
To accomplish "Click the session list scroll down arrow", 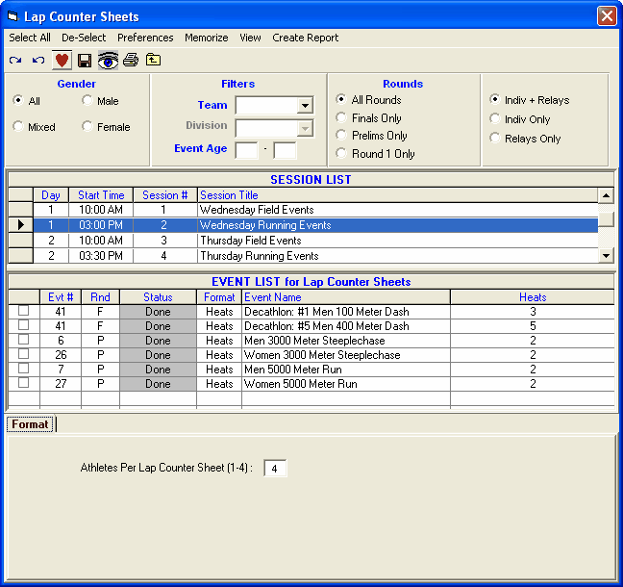I will [x=606, y=256].
